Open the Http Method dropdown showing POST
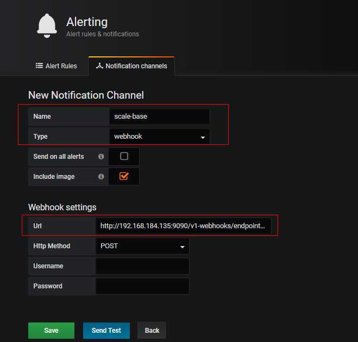Image resolution: width=358 pixels, height=342 pixels. coord(142,246)
